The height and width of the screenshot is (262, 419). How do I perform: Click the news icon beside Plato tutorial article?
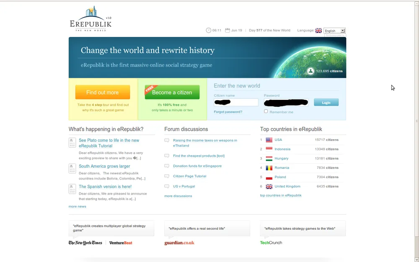point(72,143)
